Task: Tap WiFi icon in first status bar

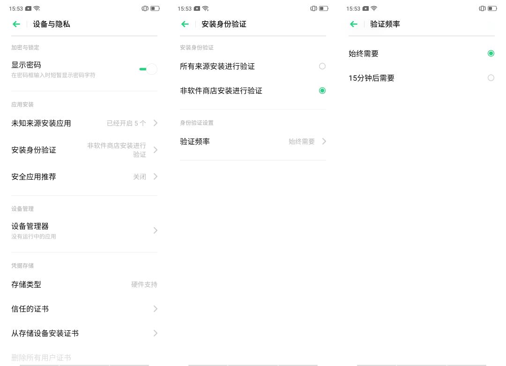Action: [37, 8]
